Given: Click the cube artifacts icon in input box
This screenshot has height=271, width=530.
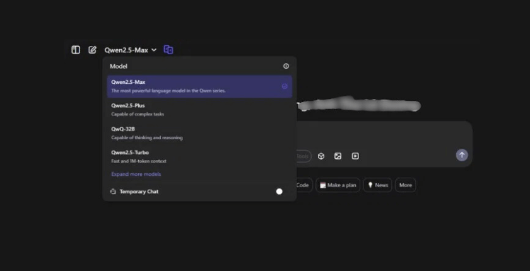Looking at the screenshot, I should pos(321,156).
